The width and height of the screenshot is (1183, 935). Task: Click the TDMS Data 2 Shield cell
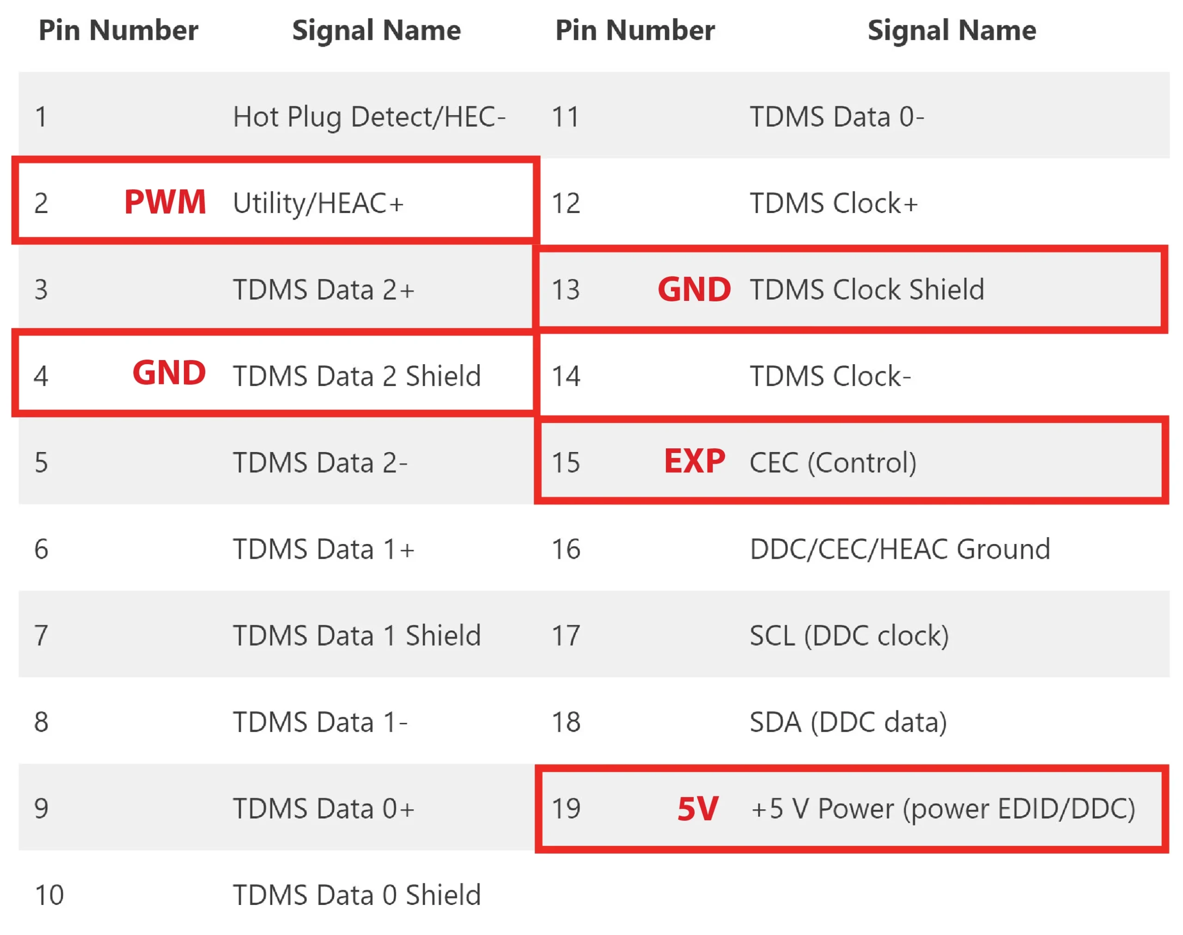click(356, 376)
